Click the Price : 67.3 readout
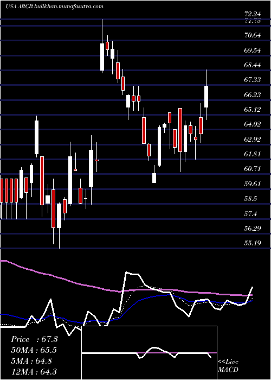The width and height of the screenshot is (271, 380). tap(34, 339)
